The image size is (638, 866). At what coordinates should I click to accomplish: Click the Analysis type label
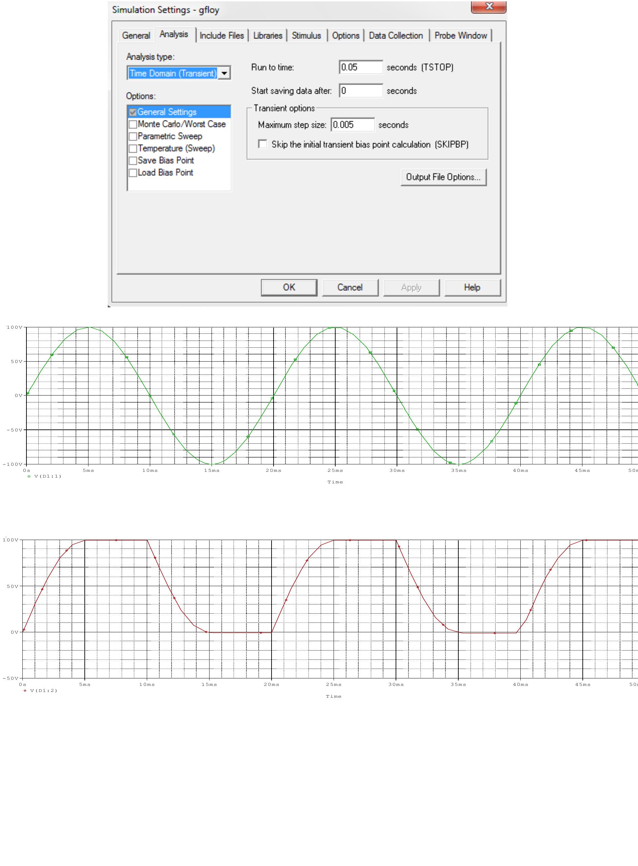pos(150,57)
